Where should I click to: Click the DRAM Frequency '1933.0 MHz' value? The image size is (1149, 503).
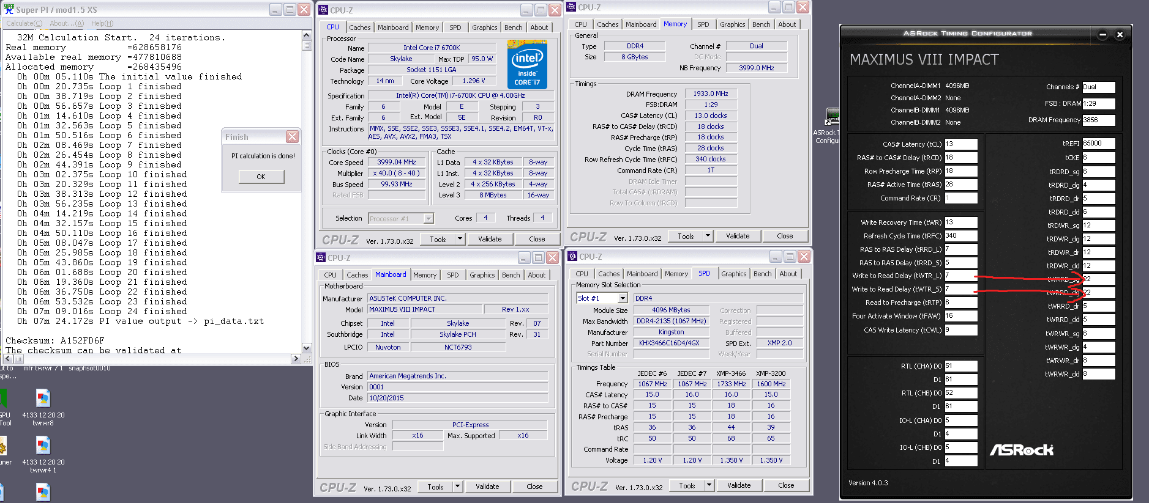tap(711, 94)
